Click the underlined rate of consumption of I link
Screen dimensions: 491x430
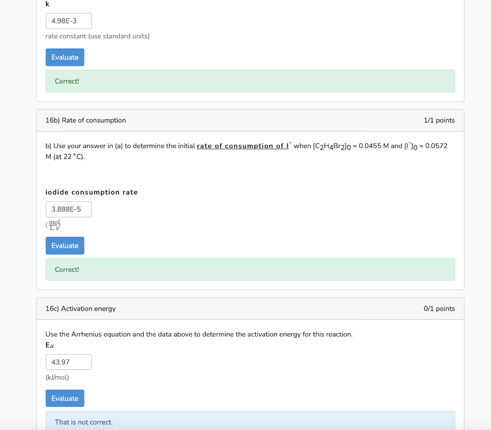243,146
